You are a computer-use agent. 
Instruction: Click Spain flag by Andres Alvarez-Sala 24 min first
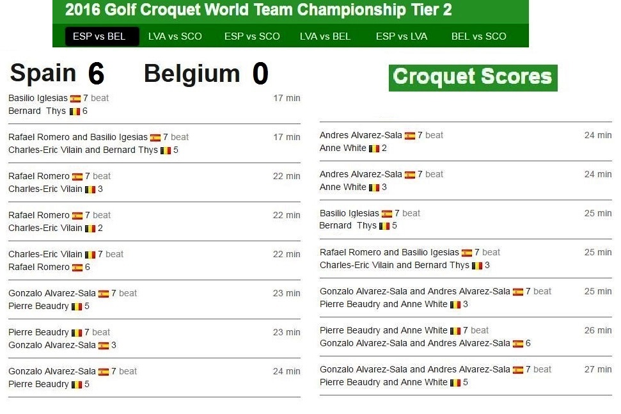[410, 136]
